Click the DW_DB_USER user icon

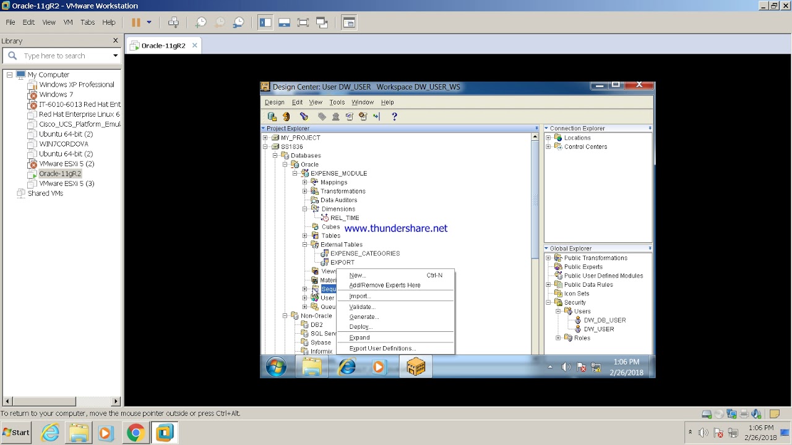(578, 320)
